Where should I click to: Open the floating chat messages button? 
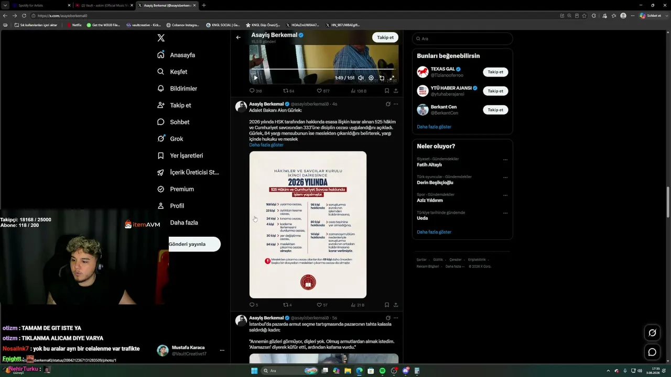tap(652, 352)
